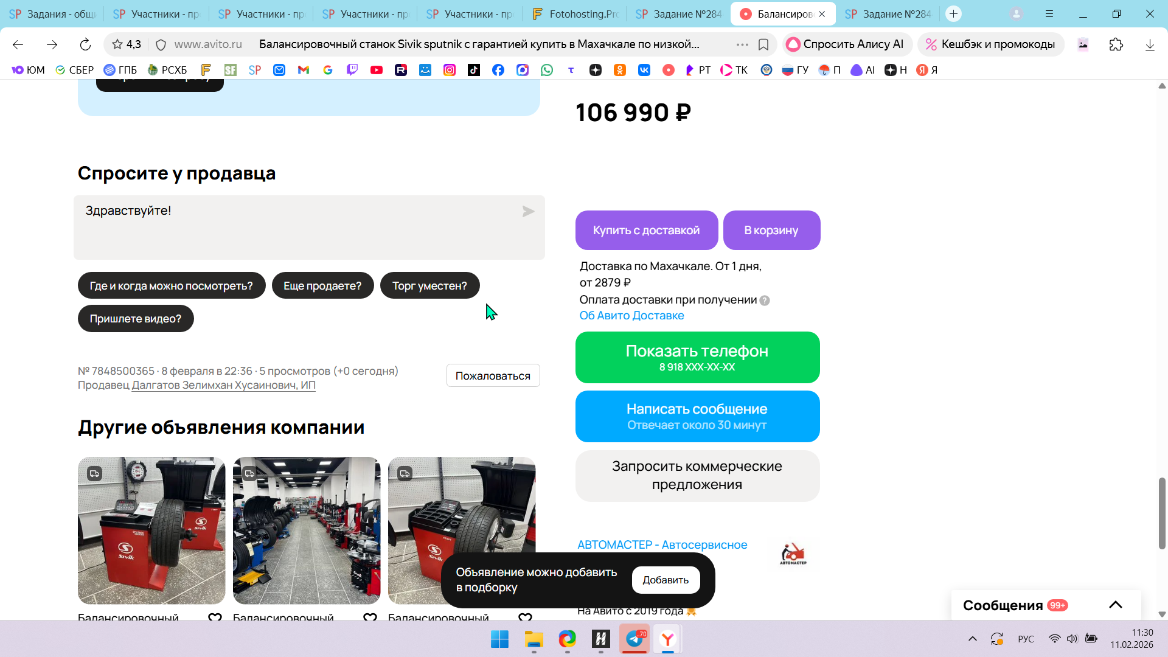This screenshot has width=1168, height=657.
Task: Open the downloads arrow icon
Action: tap(1149, 44)
